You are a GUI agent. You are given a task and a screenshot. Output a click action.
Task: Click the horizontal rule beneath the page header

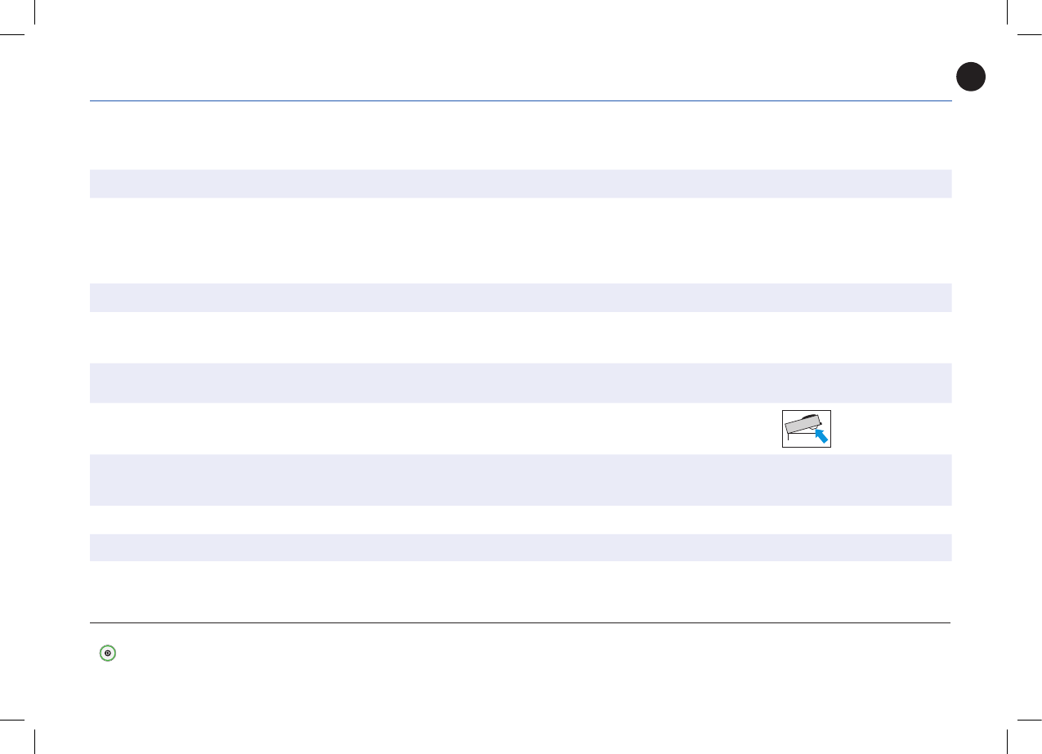click(x=521, y=101)
